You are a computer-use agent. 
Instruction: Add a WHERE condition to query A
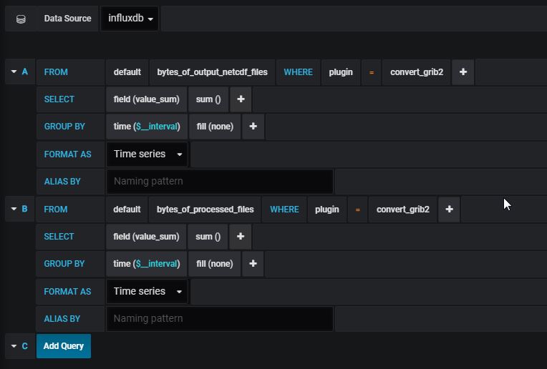tap(463, 72)
